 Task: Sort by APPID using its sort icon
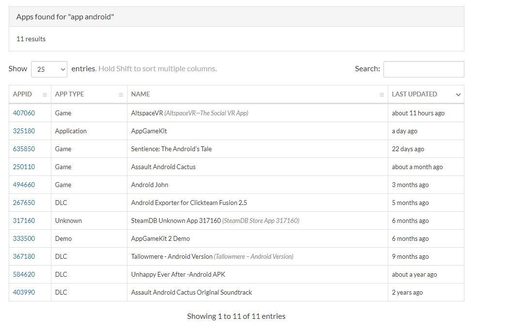(x=45, y=94)
